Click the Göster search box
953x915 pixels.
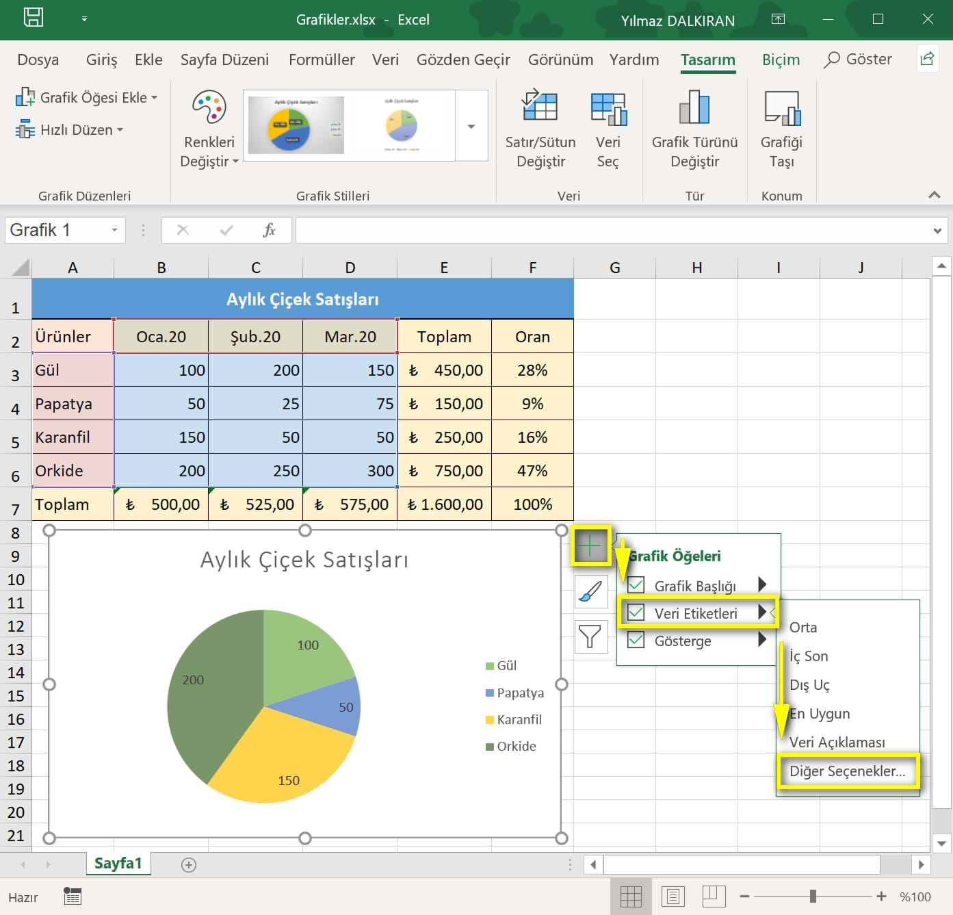[858, 60]
